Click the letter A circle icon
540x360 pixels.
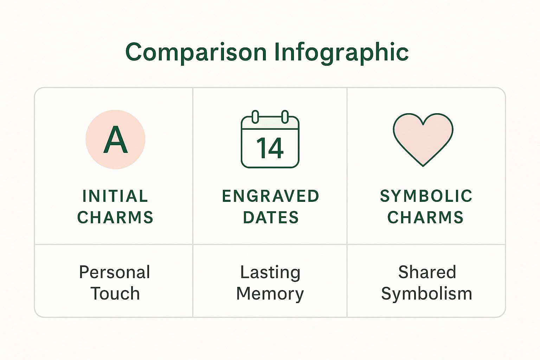(115, 140)
